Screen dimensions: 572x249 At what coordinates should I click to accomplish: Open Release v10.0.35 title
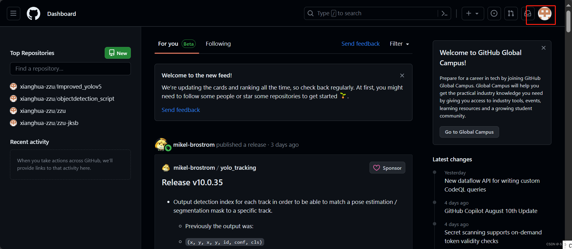[192, 182]
